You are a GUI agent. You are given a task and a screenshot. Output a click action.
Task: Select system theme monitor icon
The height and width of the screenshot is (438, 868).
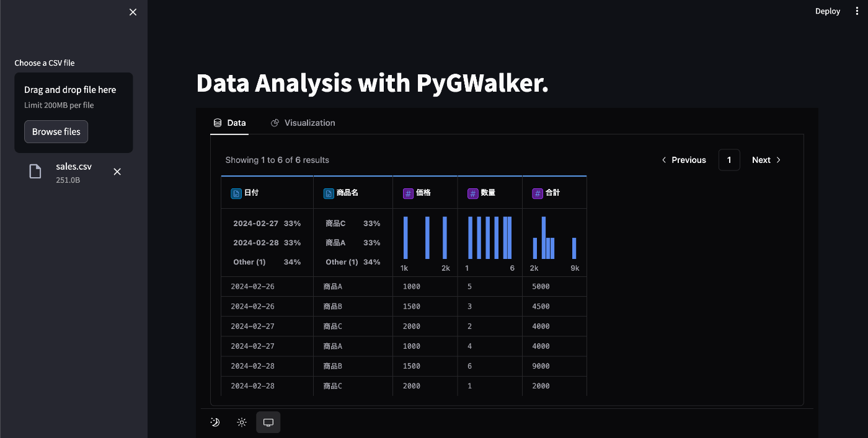(268, 422)
